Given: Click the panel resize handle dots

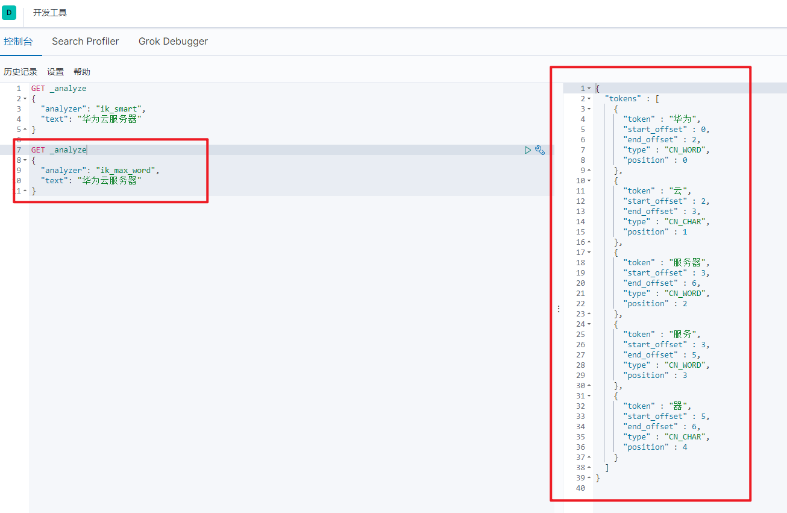Looking at the screenshot, I should [559, 309].
